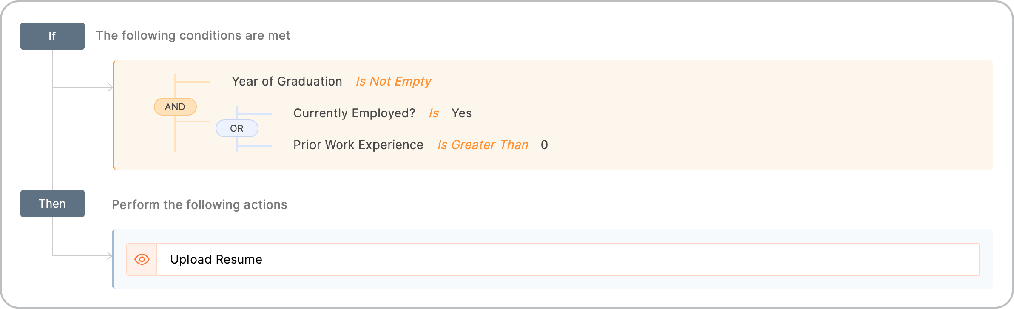Click the AND logic connector pill
The image size is (1014, 309).
(175, 107)
